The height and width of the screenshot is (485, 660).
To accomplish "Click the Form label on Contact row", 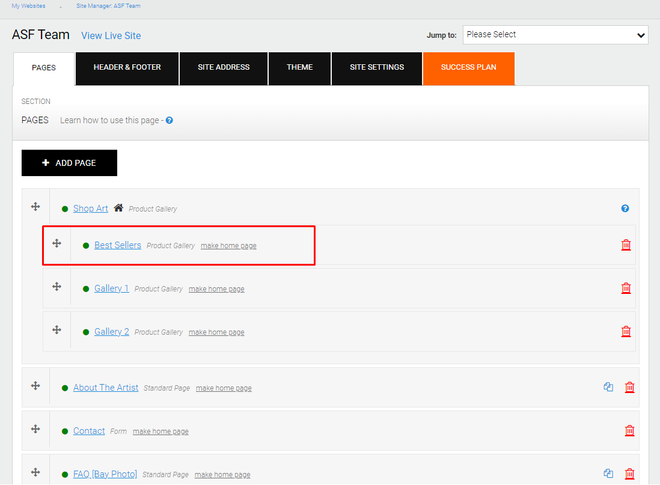I will click(118, 432).
